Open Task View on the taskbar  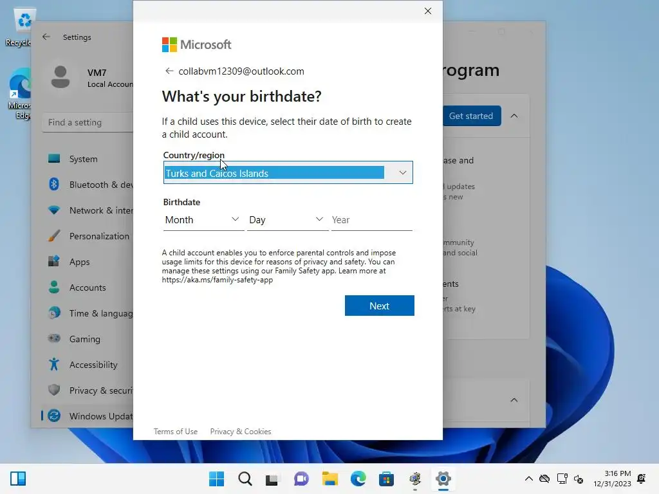point(272,479)
